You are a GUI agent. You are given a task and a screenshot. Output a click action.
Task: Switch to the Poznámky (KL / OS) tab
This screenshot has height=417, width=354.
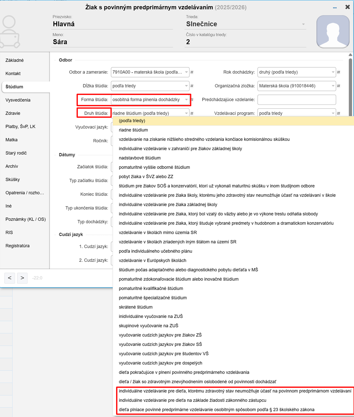[x=25, y=219]
